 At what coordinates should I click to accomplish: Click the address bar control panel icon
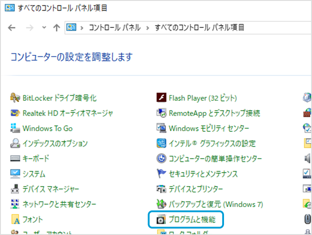[71, 27]
